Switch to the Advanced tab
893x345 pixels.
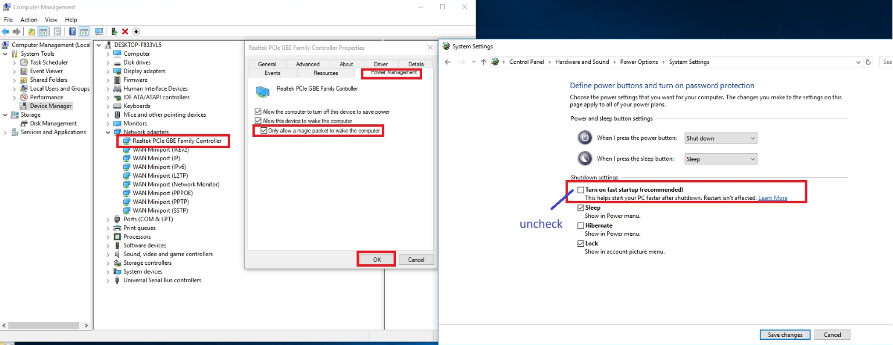[x=308, y=64]
